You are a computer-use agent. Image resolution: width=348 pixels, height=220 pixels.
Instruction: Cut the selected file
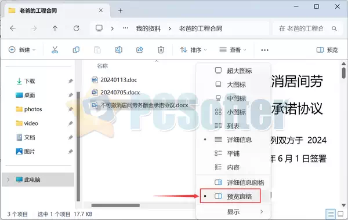[x=55, y=50]
